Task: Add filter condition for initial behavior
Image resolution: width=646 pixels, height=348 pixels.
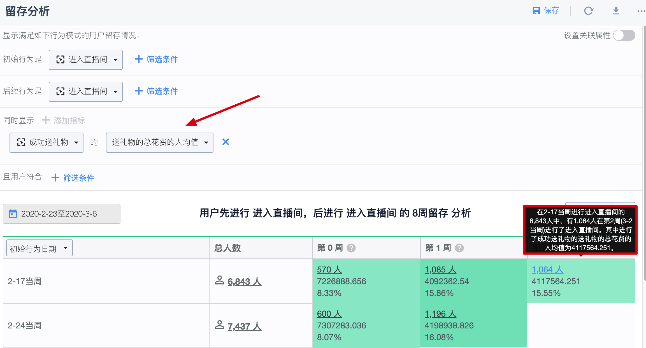Action: [x=156, y=59]
